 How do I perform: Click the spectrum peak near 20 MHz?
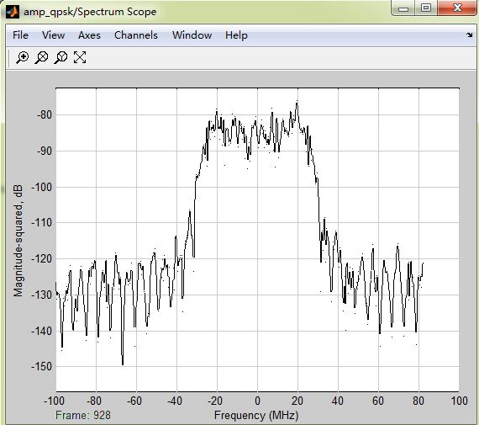(297, 104)
